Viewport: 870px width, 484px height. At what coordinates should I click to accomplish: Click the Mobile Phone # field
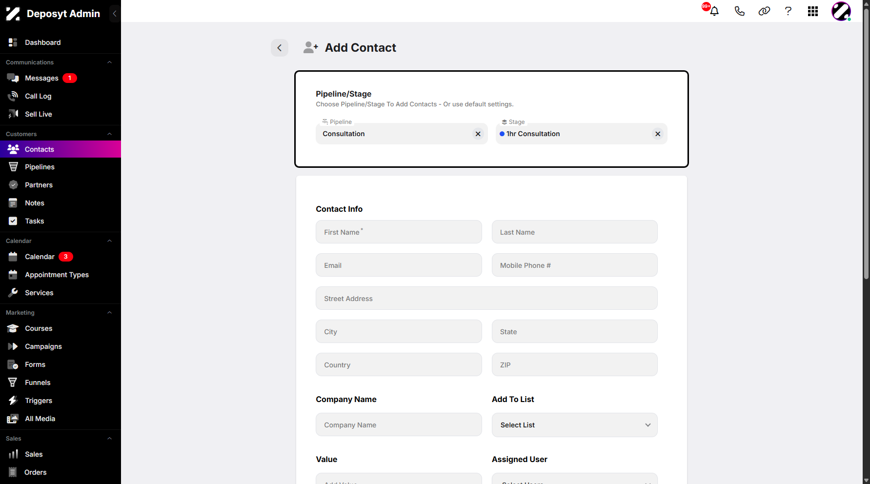tap(575, 265)
